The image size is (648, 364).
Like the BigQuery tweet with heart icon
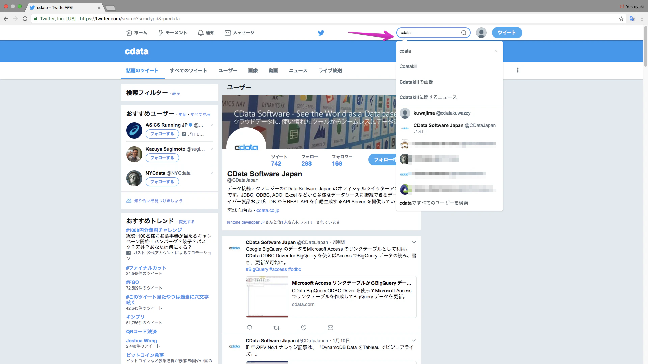click(304, 328)
